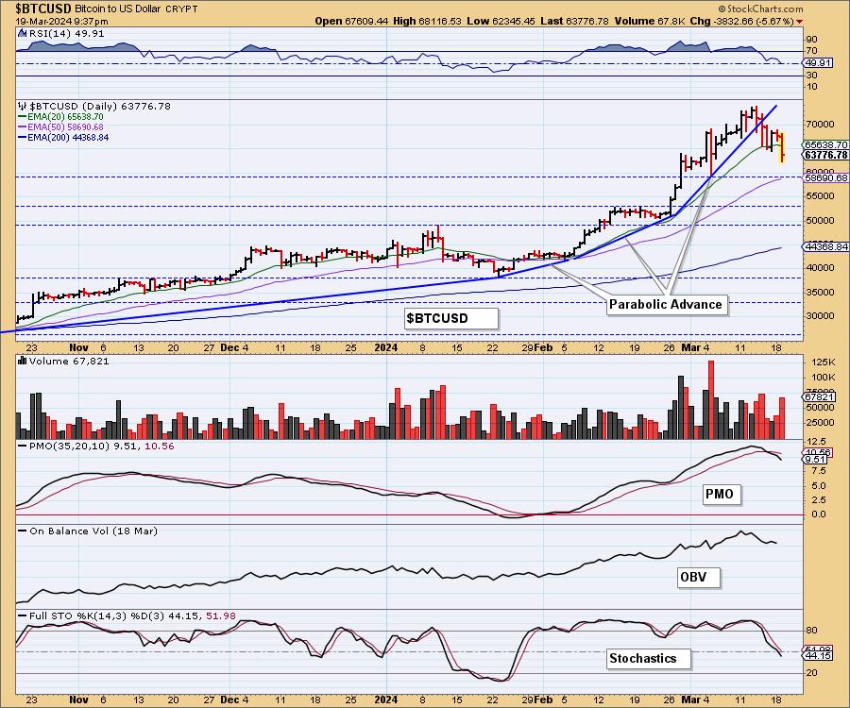Click the Mar label on bottom date axis

pos(690,700)
